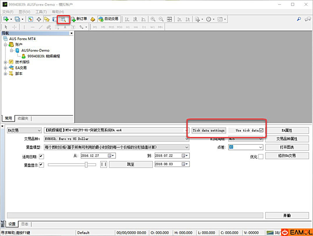The image size is (313, 236).
Task: Select the Fibonacci retracement tool
Action: pyautogui.click(x=57, y=27)
